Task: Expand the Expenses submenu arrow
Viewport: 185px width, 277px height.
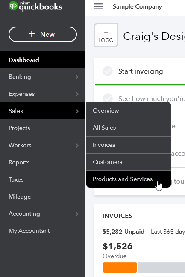Action: [77, 94]
